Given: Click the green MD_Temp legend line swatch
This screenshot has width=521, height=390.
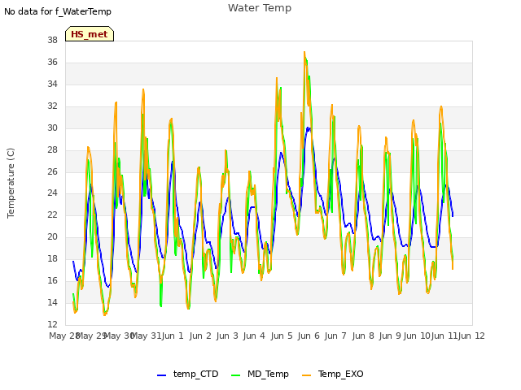Looking at the screenshot, I should pos(235,375).
